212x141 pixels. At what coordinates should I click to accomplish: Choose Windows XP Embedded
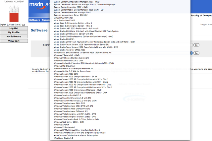pos(64,127)
